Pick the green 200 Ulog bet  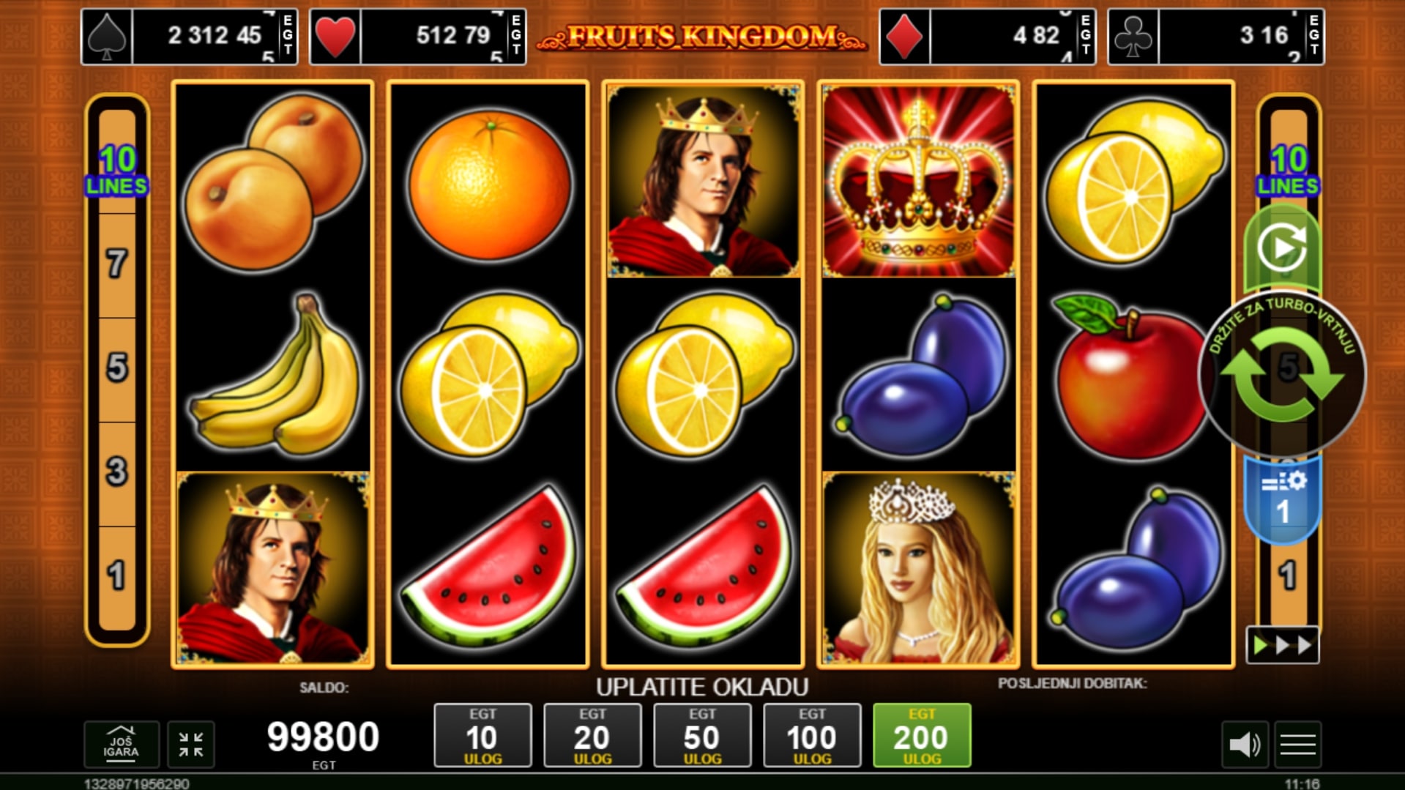click(x=922, y=735)
